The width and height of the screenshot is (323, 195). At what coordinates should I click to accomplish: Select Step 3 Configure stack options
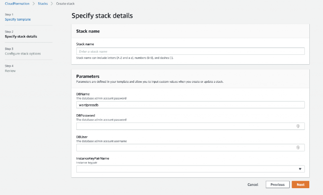tap(23, 53)
